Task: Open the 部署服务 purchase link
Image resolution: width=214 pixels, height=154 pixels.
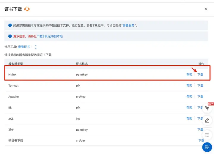Action: click(x=129, y=25)
